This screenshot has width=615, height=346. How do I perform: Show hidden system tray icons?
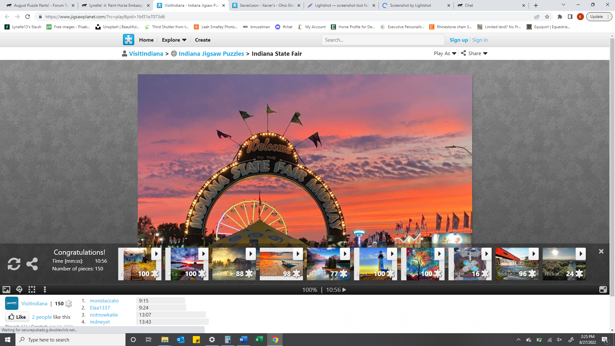[518, 340]
